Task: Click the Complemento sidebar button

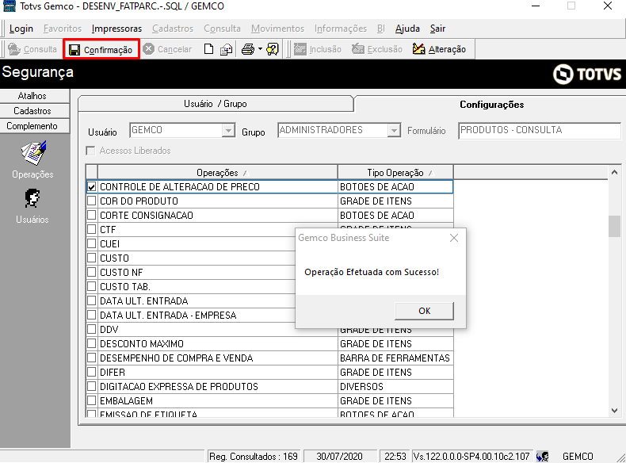Action: [x=34, y=126]
